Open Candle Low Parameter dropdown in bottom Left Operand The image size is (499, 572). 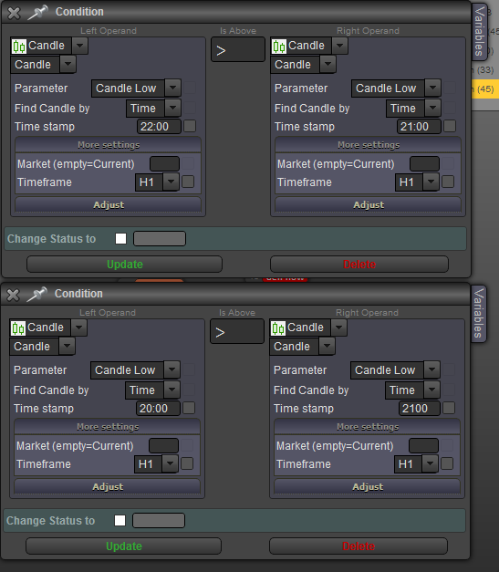pos(172,369)
